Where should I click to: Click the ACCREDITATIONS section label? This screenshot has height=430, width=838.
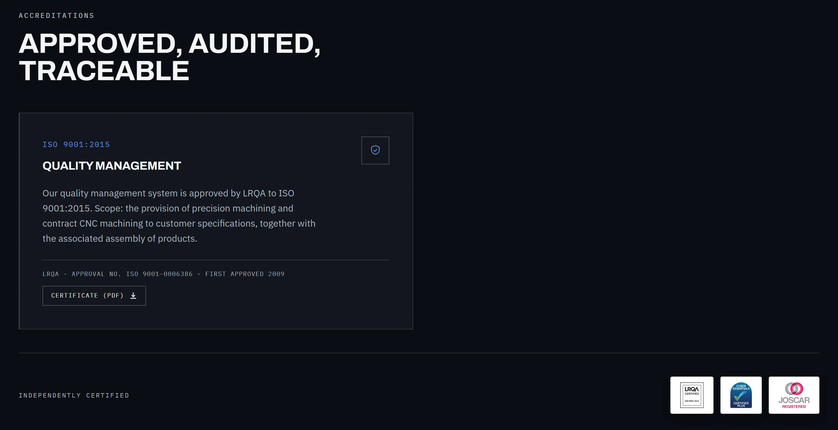tap(56, 16)
